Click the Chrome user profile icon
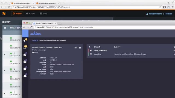Screen dimensions: 175x98 point(168,2)
